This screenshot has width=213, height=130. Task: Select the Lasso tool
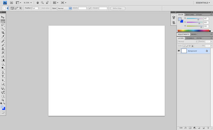point(3,25)
